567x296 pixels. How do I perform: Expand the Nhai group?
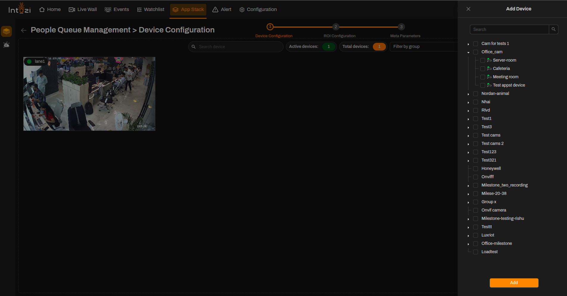[468, 102]
